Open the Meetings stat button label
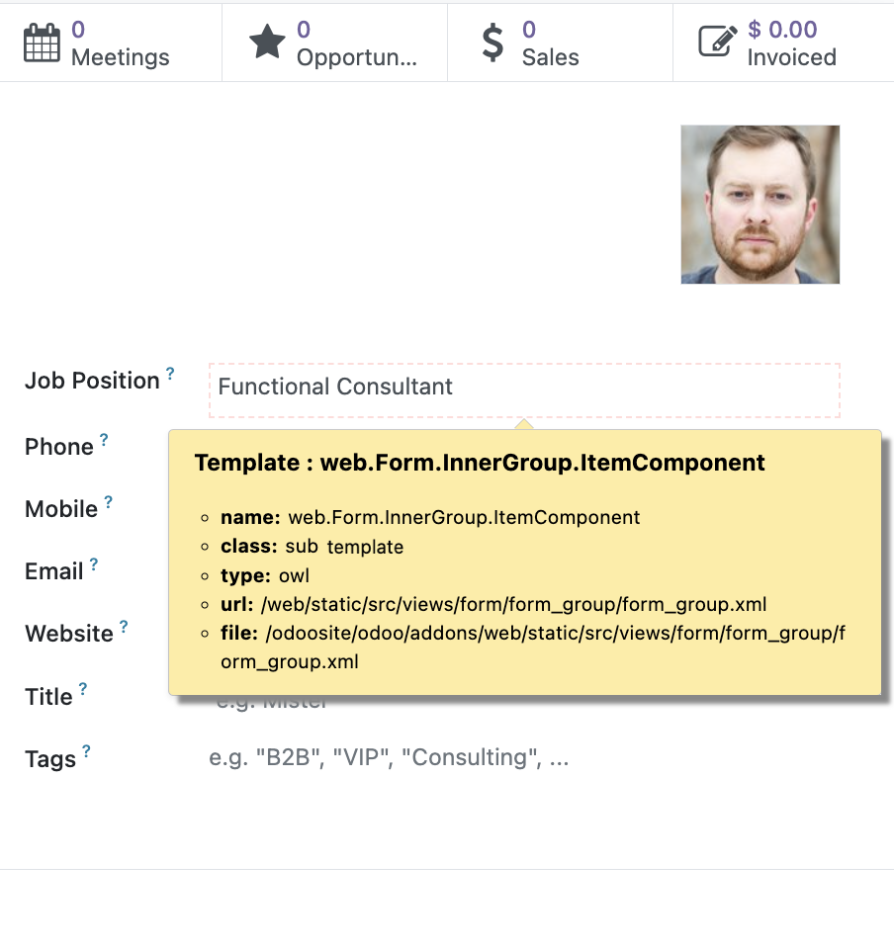This screenshot has height=951, width=894. 120,57
